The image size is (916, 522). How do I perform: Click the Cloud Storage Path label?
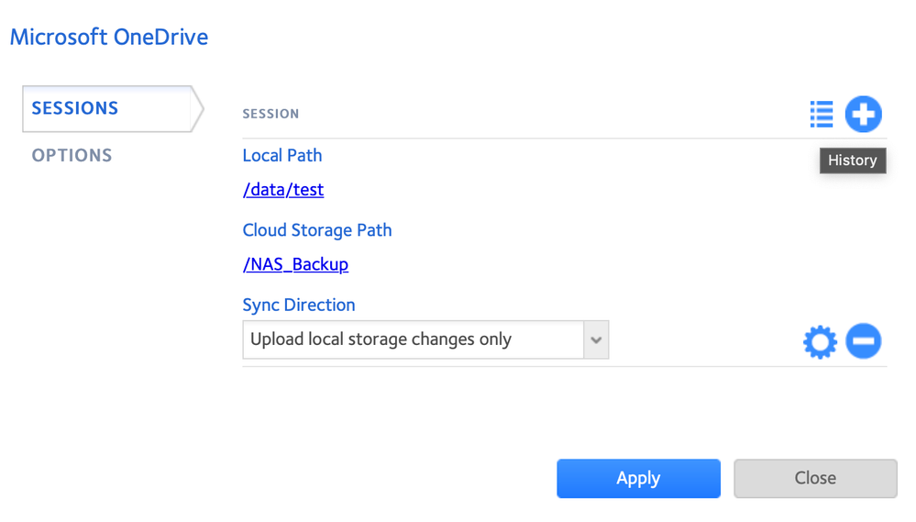(x=317, y=230)
